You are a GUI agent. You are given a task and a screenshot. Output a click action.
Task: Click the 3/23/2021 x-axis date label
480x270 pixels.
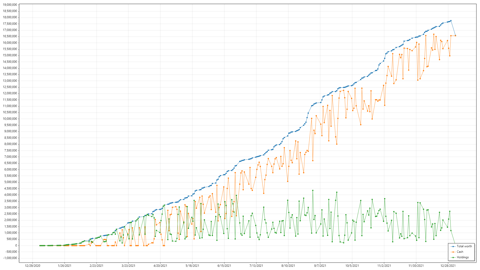click(x=128, y=266)
